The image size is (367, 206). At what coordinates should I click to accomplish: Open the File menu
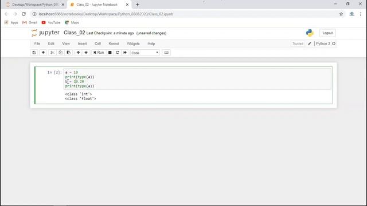click(x=37, y=43)
